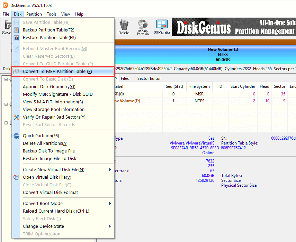The image size is (296, 242).
Task: Expand the Convert Boot Mode submenu
Action: (110, 204)
